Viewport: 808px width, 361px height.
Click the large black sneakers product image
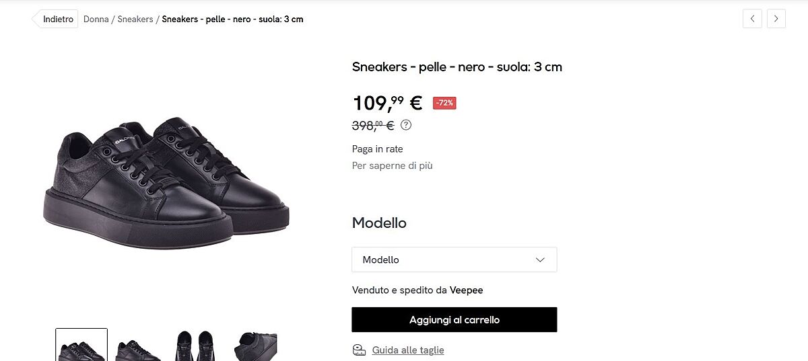(x=166, y=182)
